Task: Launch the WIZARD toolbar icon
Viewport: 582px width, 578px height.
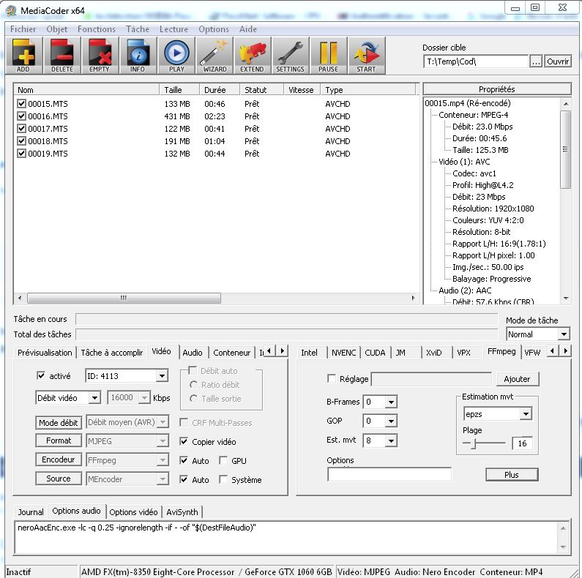Action: (x=214, y=56)
